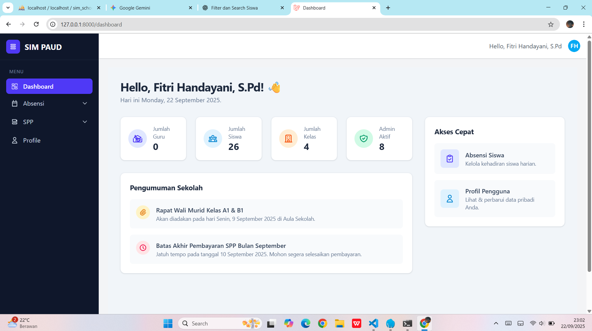The width and height of the screenshot is (592, 331).
Task: Click the SIM PAUD logo icon
Action: click(x=13, y=47)
